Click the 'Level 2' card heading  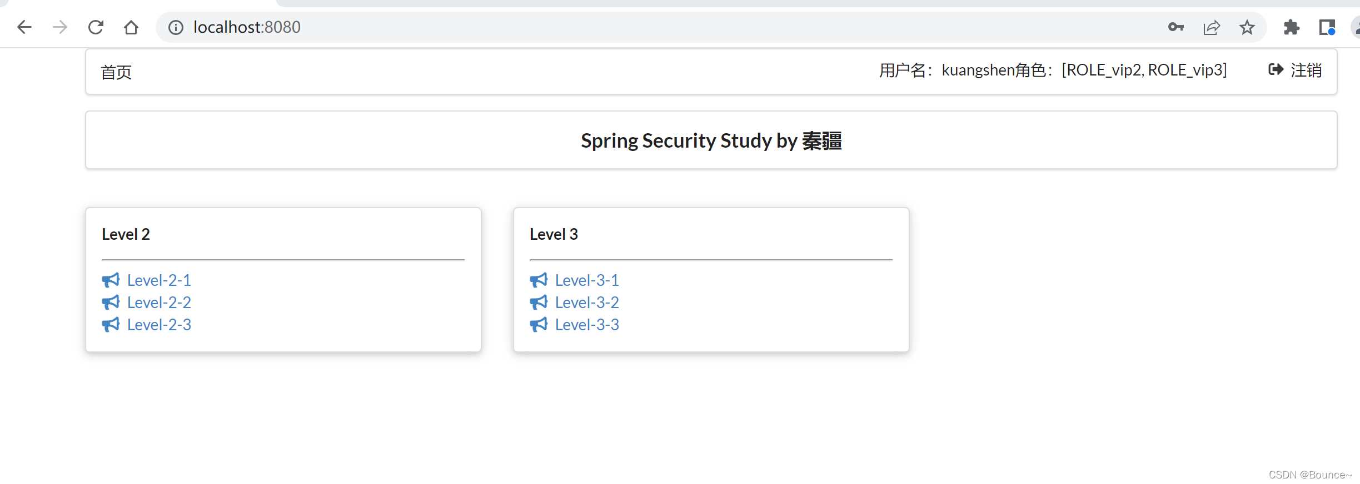coord(126,234)
